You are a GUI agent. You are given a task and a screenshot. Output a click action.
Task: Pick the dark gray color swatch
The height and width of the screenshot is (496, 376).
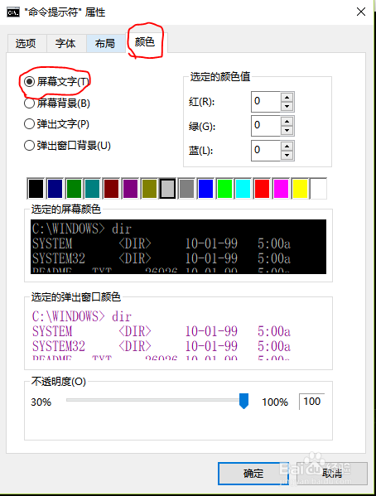(186, 189)
